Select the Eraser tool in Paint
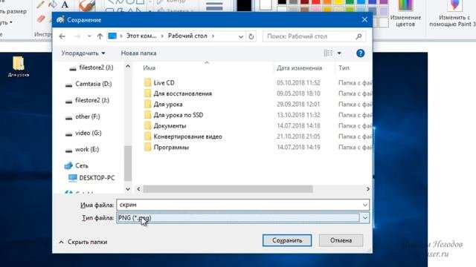 click(x=41, y=19)
